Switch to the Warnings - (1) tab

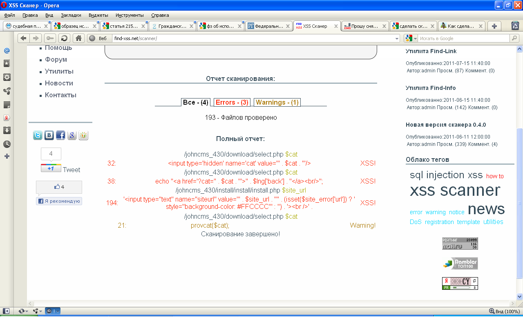tap(277, 102)
